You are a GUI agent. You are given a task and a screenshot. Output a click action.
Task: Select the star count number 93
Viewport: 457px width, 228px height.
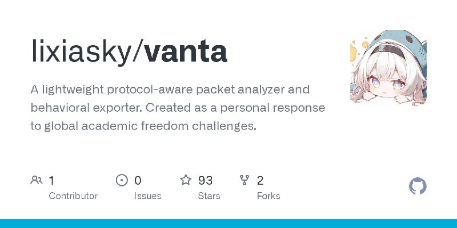click(205, 181)
